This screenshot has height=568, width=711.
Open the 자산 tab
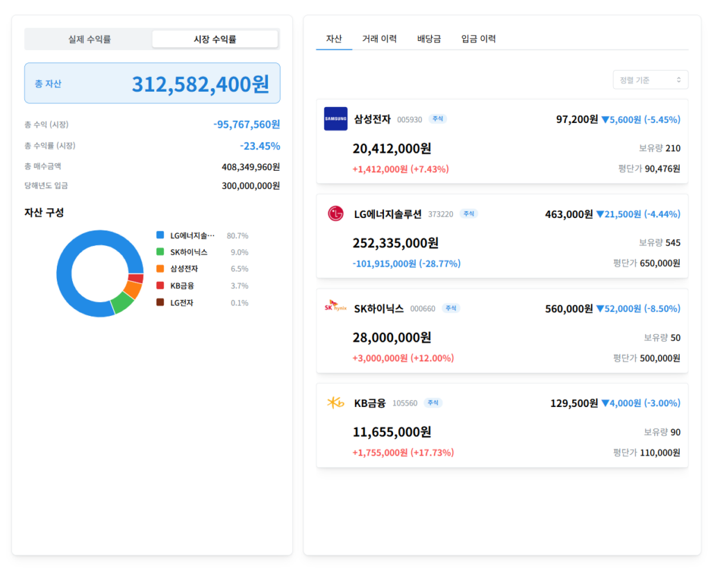[x=334, y=39]
